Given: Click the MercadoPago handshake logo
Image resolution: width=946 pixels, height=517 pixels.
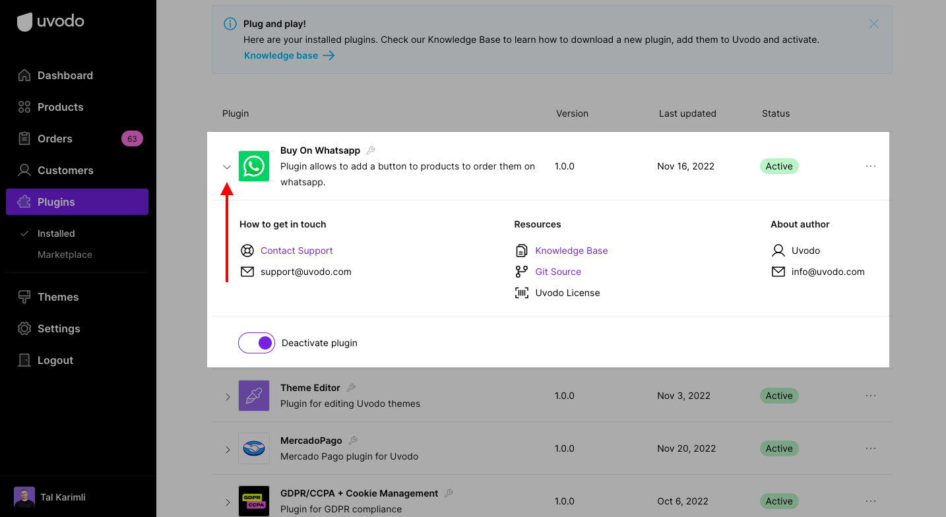Looking at the screenshot, I should tap(254, 448).
